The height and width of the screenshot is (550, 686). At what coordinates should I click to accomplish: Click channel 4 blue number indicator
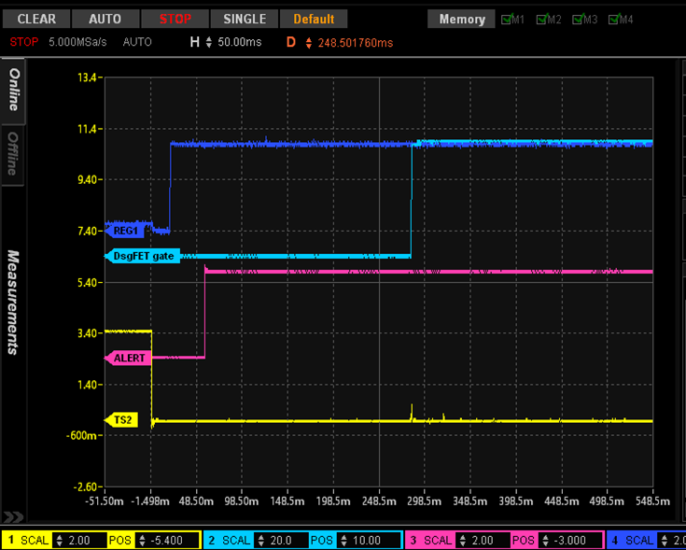tap(615, 541)
